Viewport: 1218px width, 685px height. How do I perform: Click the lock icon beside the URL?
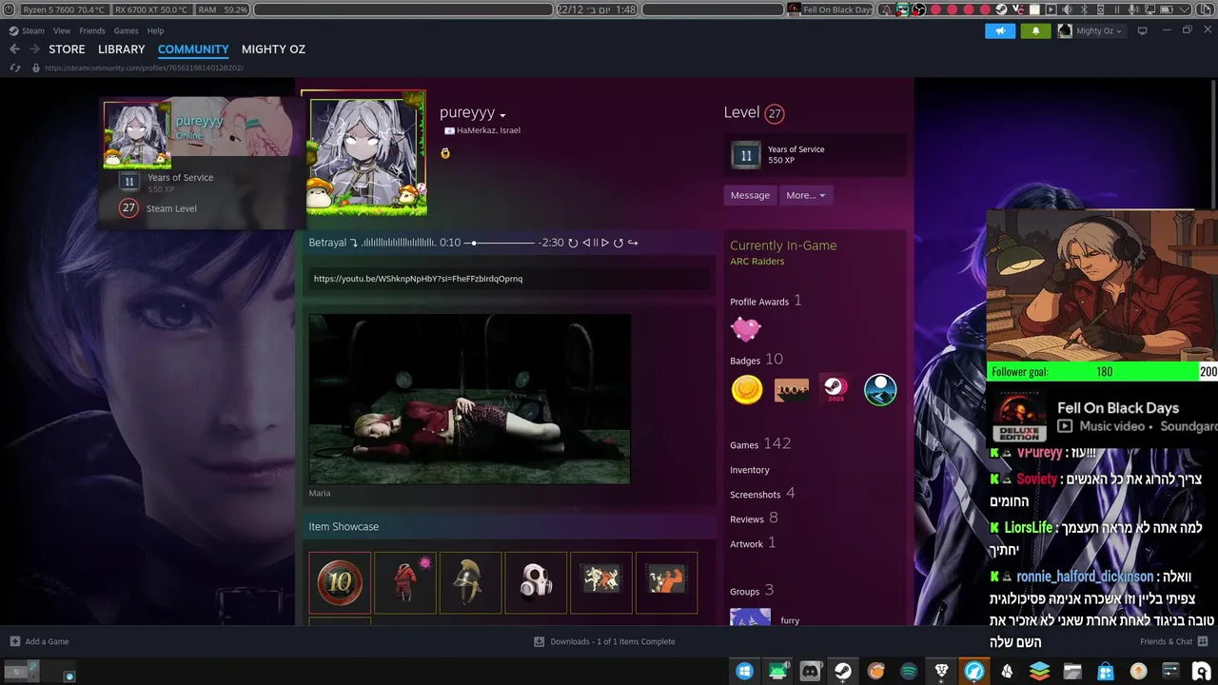point(36,68)
